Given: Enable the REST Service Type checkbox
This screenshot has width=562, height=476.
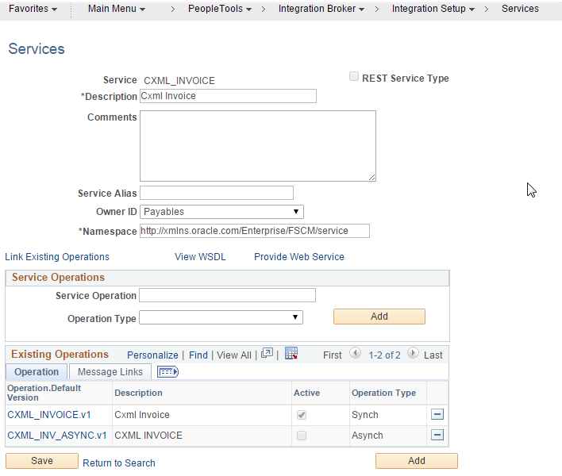Looking at the screenshot, I should click(354, 78).
